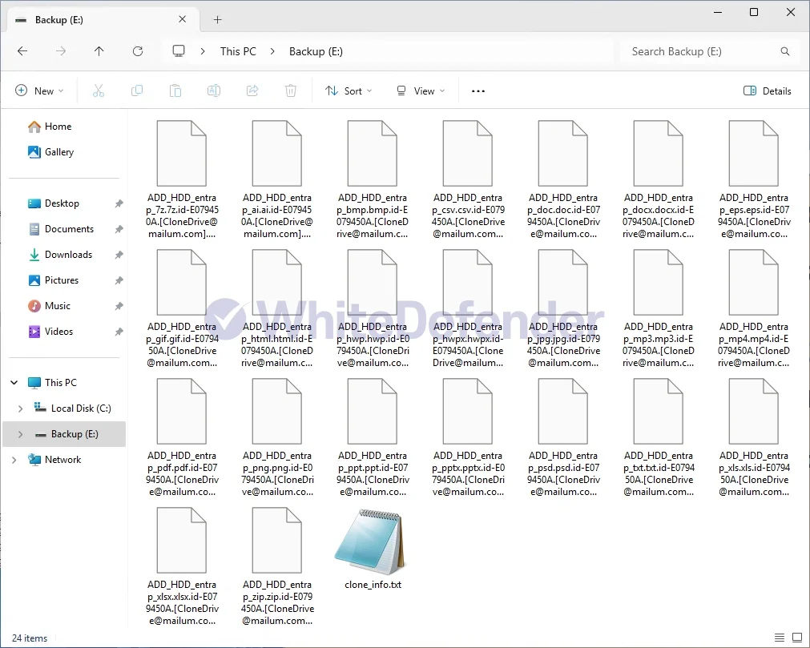This screenshot has height=648, width=810.
Task: Open the Sort dropdown menu
Action: (349, 91)
